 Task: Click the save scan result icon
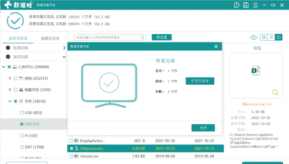pyautogui.click(x=246, y=5)
